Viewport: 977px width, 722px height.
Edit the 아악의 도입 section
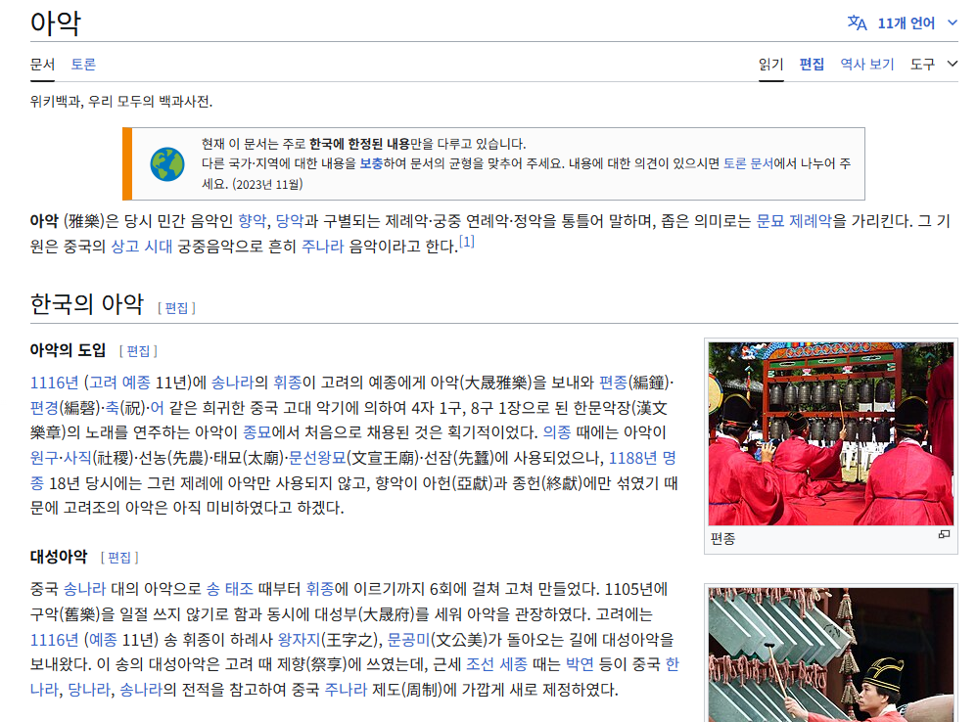(x=138, y=350)
